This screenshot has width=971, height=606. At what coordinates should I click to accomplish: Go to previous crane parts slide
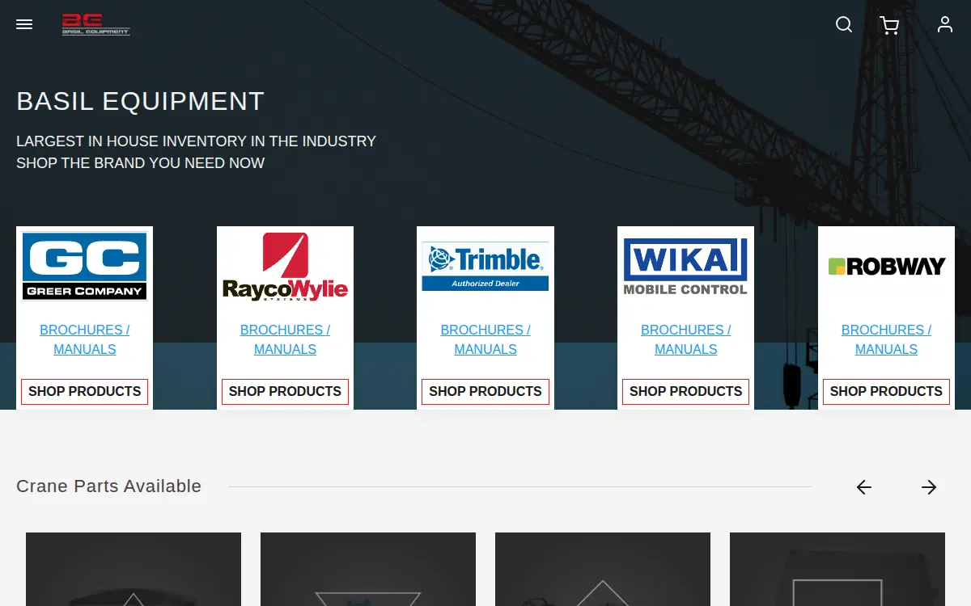(864, 487)
